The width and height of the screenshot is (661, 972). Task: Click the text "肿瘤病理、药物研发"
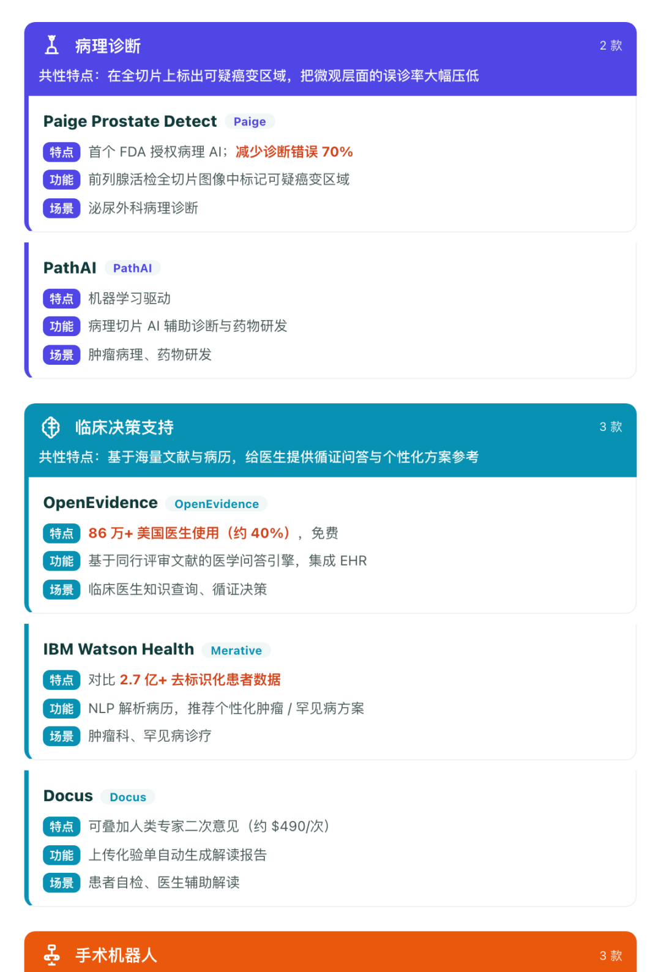click(150, 354)
